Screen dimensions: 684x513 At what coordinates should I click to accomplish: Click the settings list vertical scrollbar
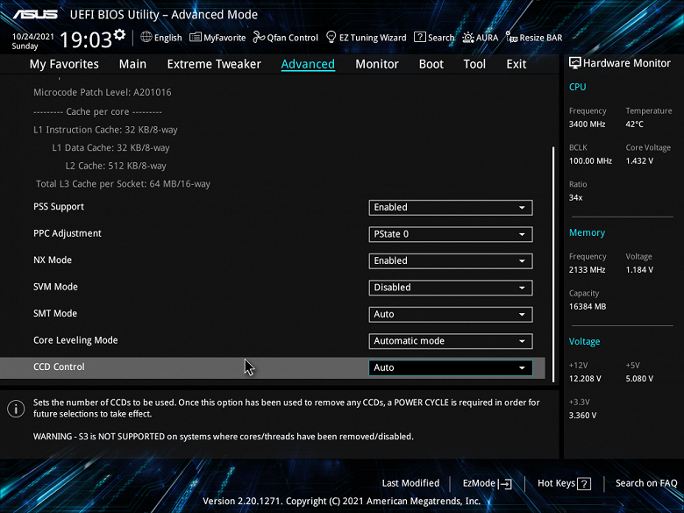coord(553,264)
